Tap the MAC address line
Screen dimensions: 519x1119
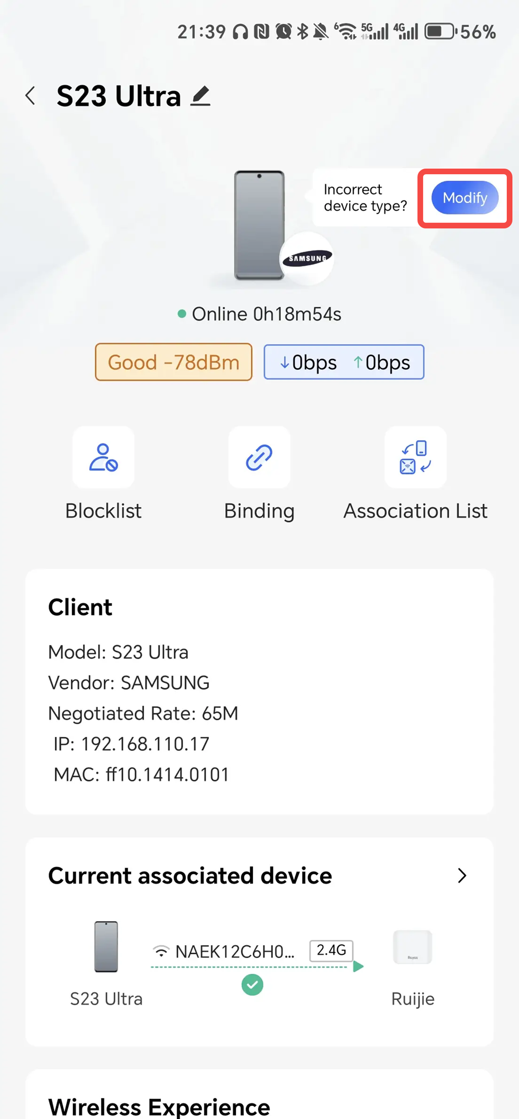pos(141,775)
